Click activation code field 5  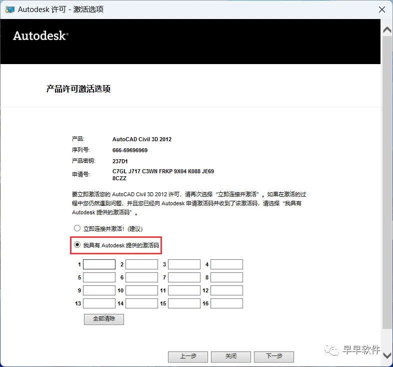[99, 277]
